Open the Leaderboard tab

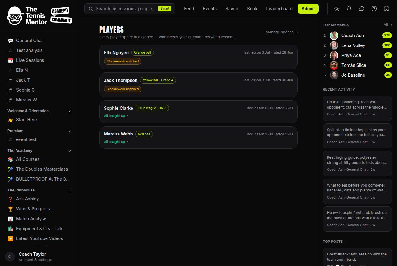(279, 9)
